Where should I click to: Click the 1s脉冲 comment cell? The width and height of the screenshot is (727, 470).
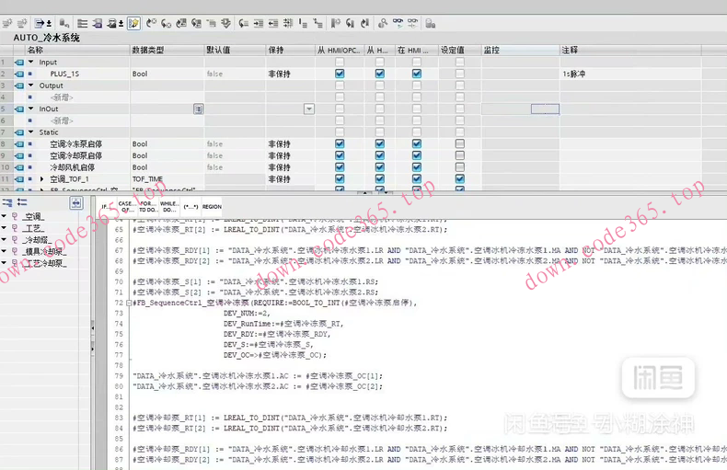point(630,74)
